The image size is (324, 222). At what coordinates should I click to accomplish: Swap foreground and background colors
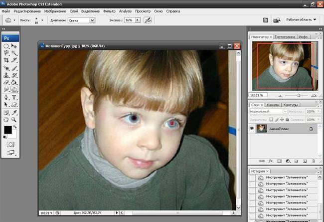(14, 127)
